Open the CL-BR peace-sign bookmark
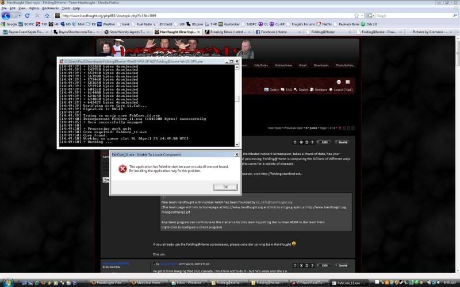Viewport: 460px width, 287px height. coord(277,24)
